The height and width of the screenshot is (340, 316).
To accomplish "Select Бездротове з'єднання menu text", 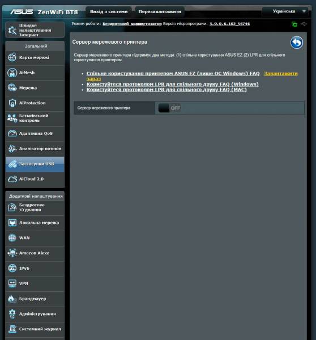I will 32,207.
